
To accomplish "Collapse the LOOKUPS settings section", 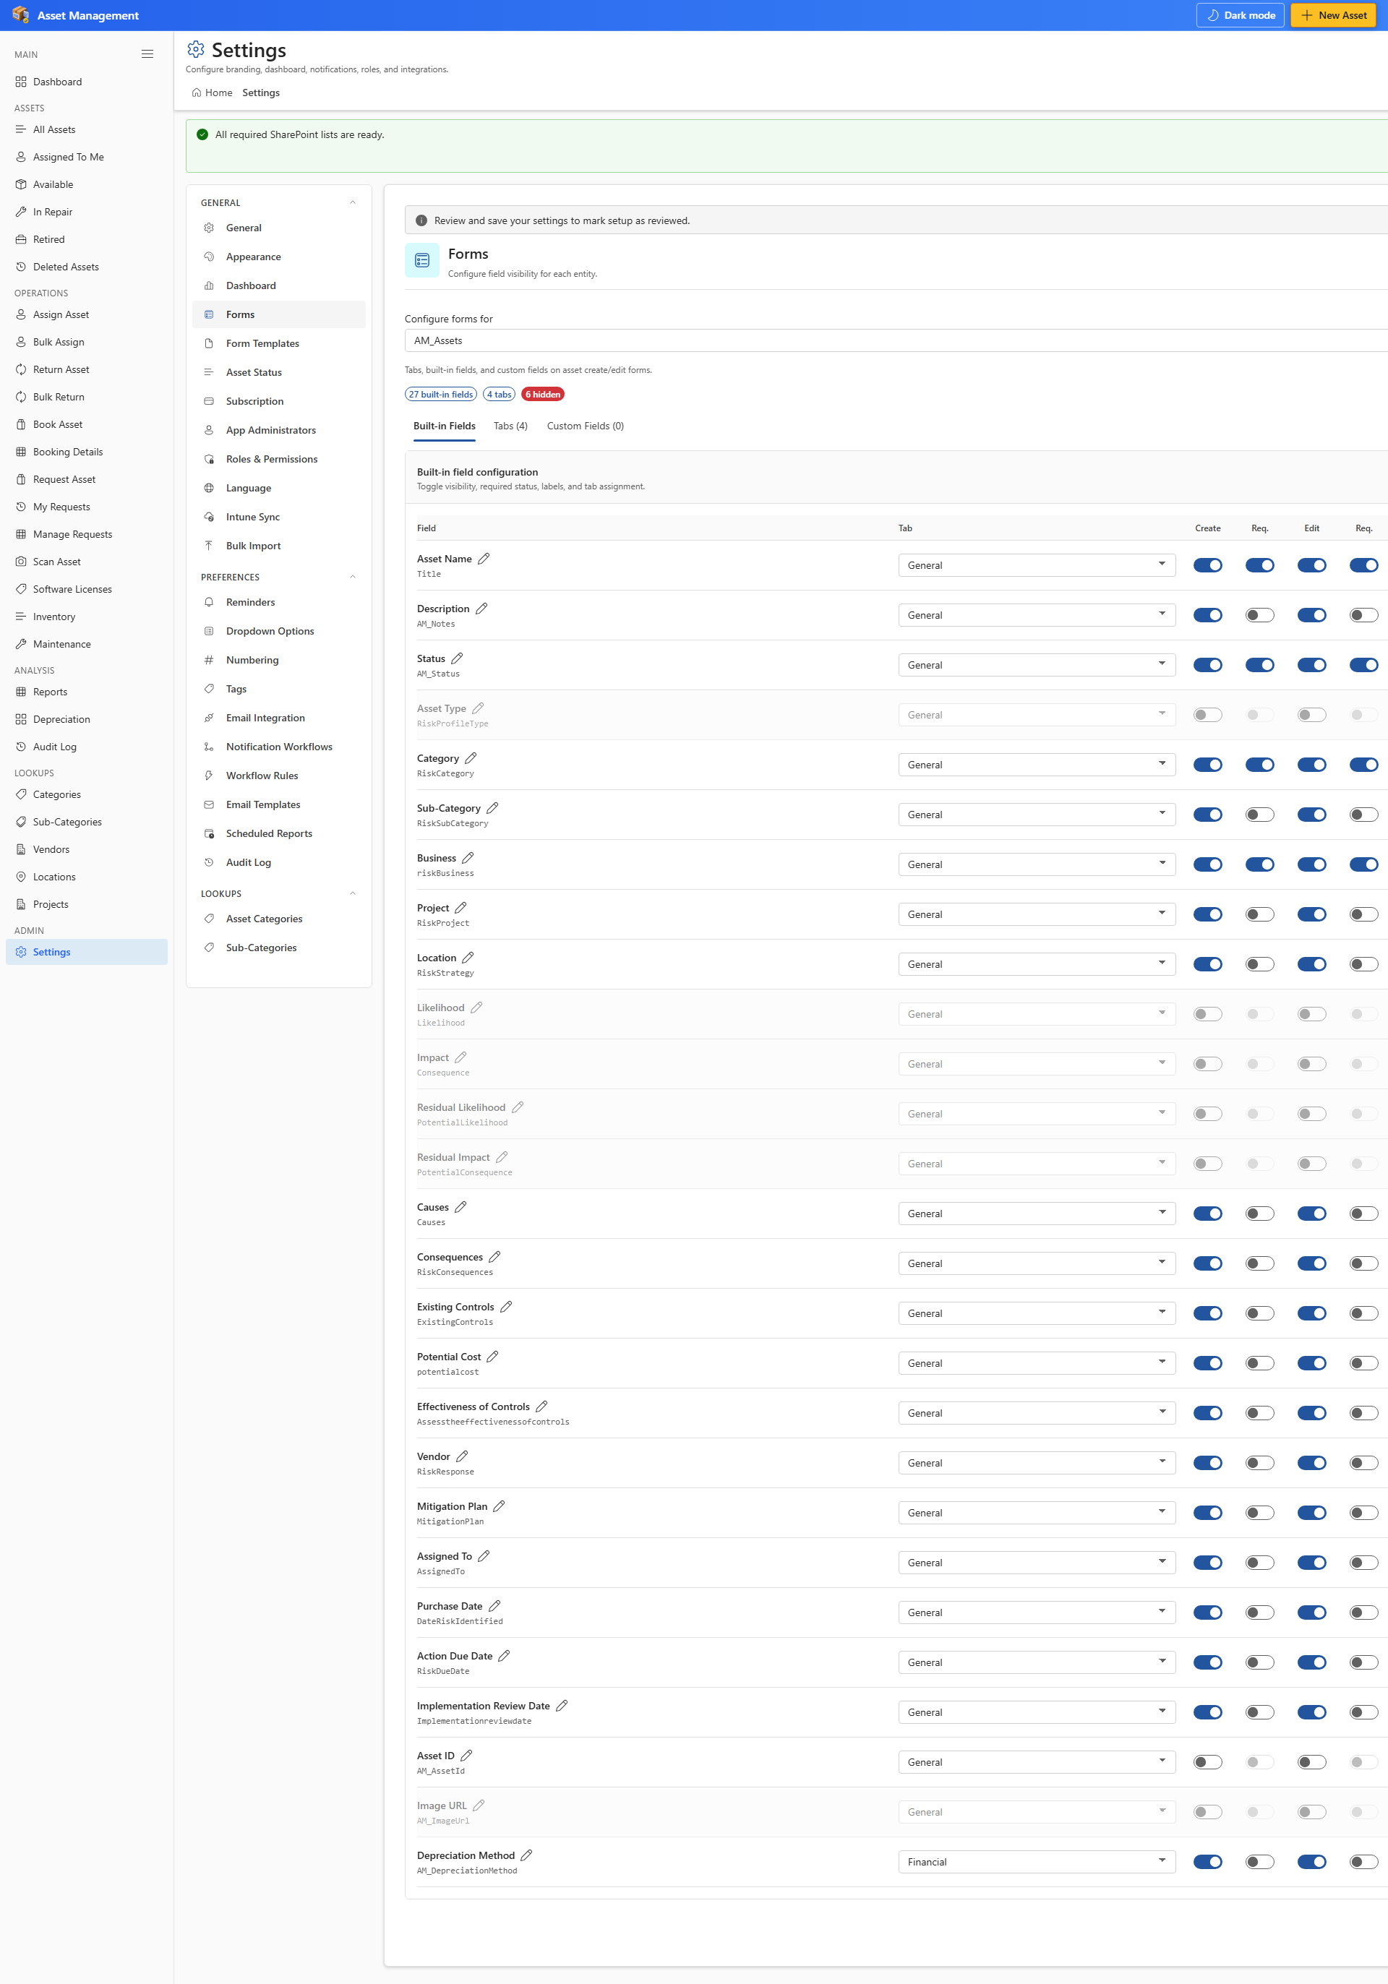I will 353,893.
